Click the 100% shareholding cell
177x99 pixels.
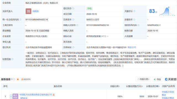point(120,97)
